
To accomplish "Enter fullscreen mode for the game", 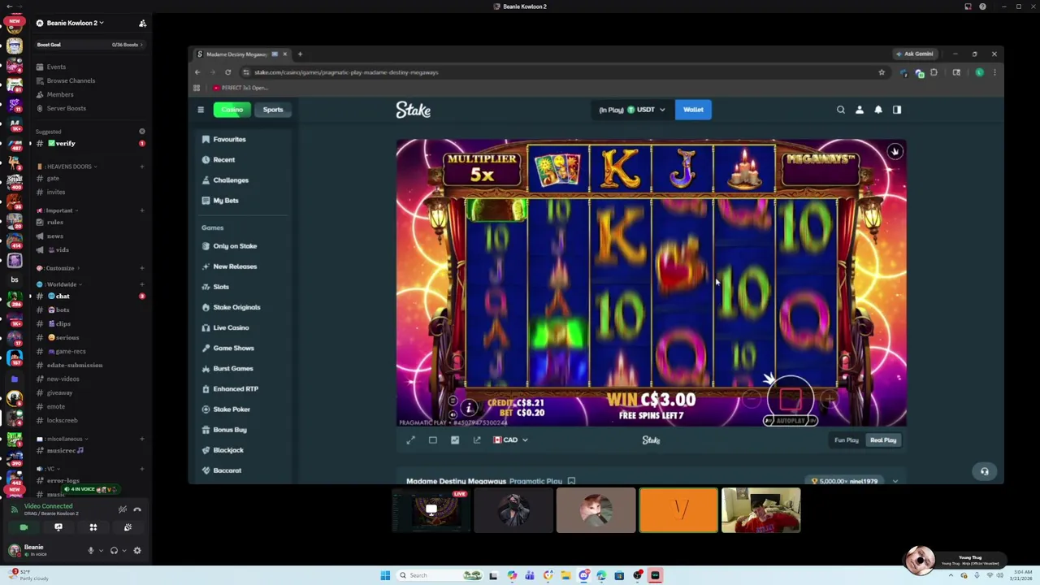I will (410, 440).
